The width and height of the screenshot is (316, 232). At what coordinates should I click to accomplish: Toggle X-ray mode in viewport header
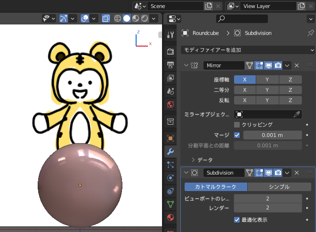(106, 18)
